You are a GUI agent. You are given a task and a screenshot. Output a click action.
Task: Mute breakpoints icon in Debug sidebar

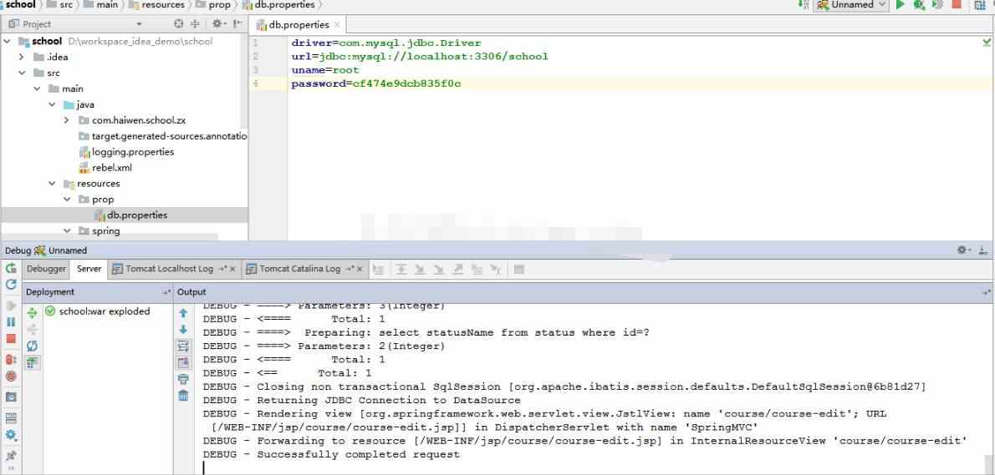(x=11, y=376)
